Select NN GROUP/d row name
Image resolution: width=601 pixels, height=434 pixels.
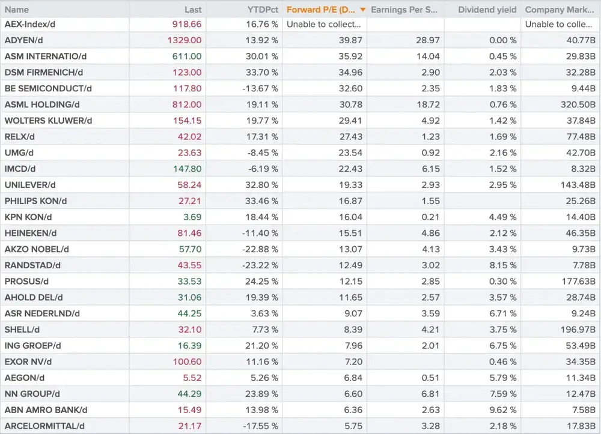click(32, 394)
